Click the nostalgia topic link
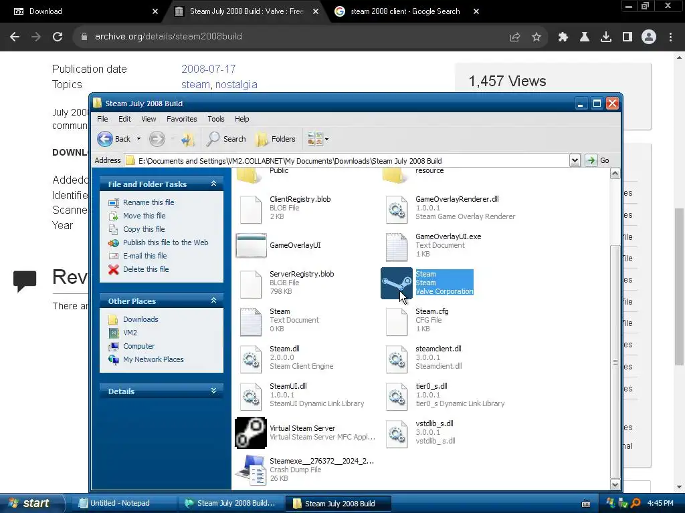The height and width of the screenshot is (513, 685). point(236,84)
